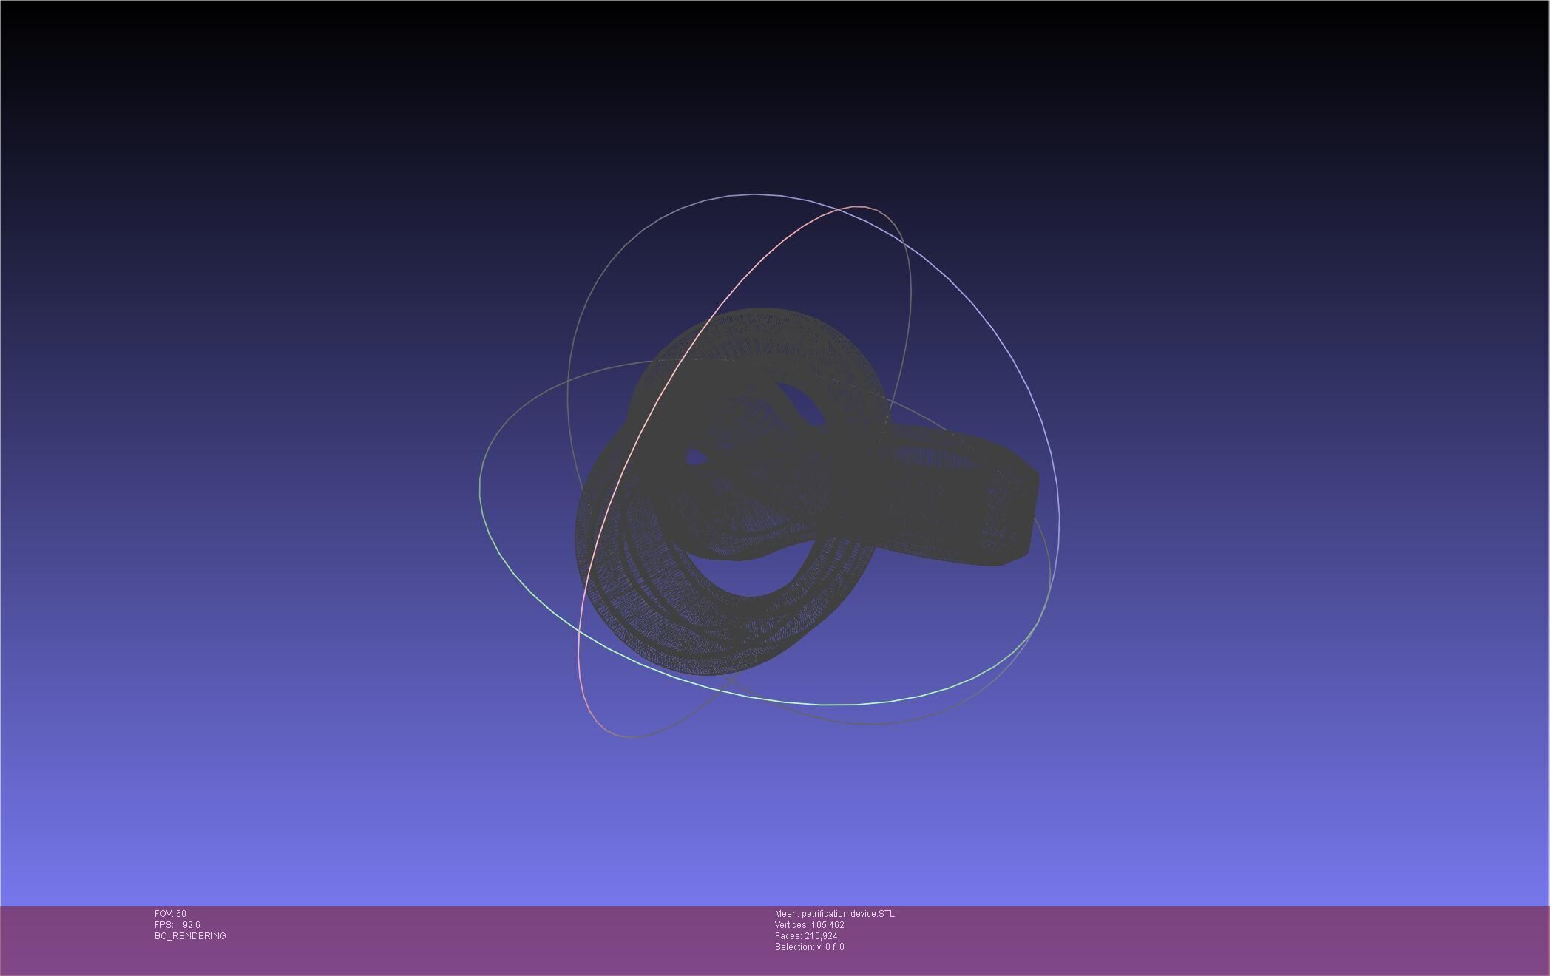This screenshot has width=1550, height=976.
Task: Click the Faces: 210,924 info line
Action: tap(806, 936)
